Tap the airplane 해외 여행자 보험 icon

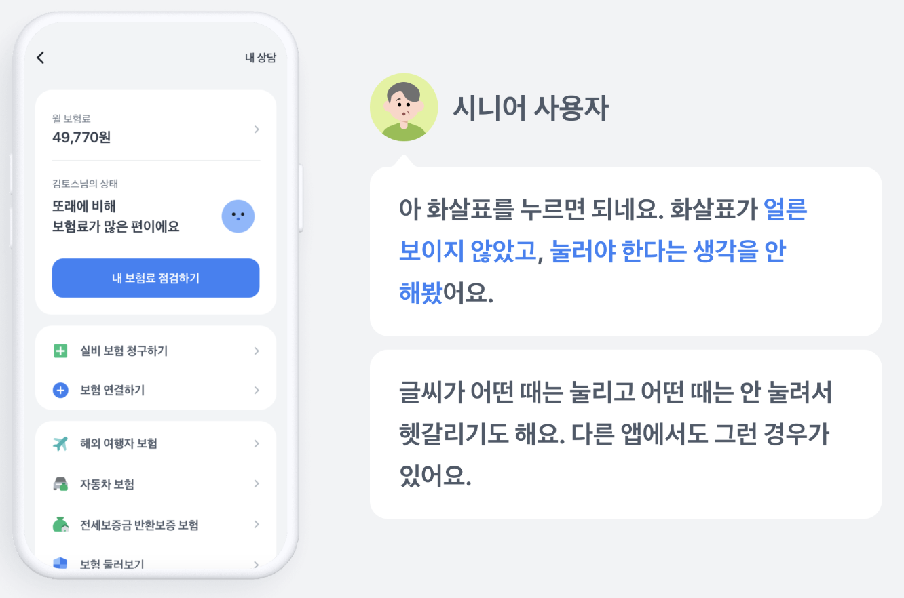tap(60, 443)
